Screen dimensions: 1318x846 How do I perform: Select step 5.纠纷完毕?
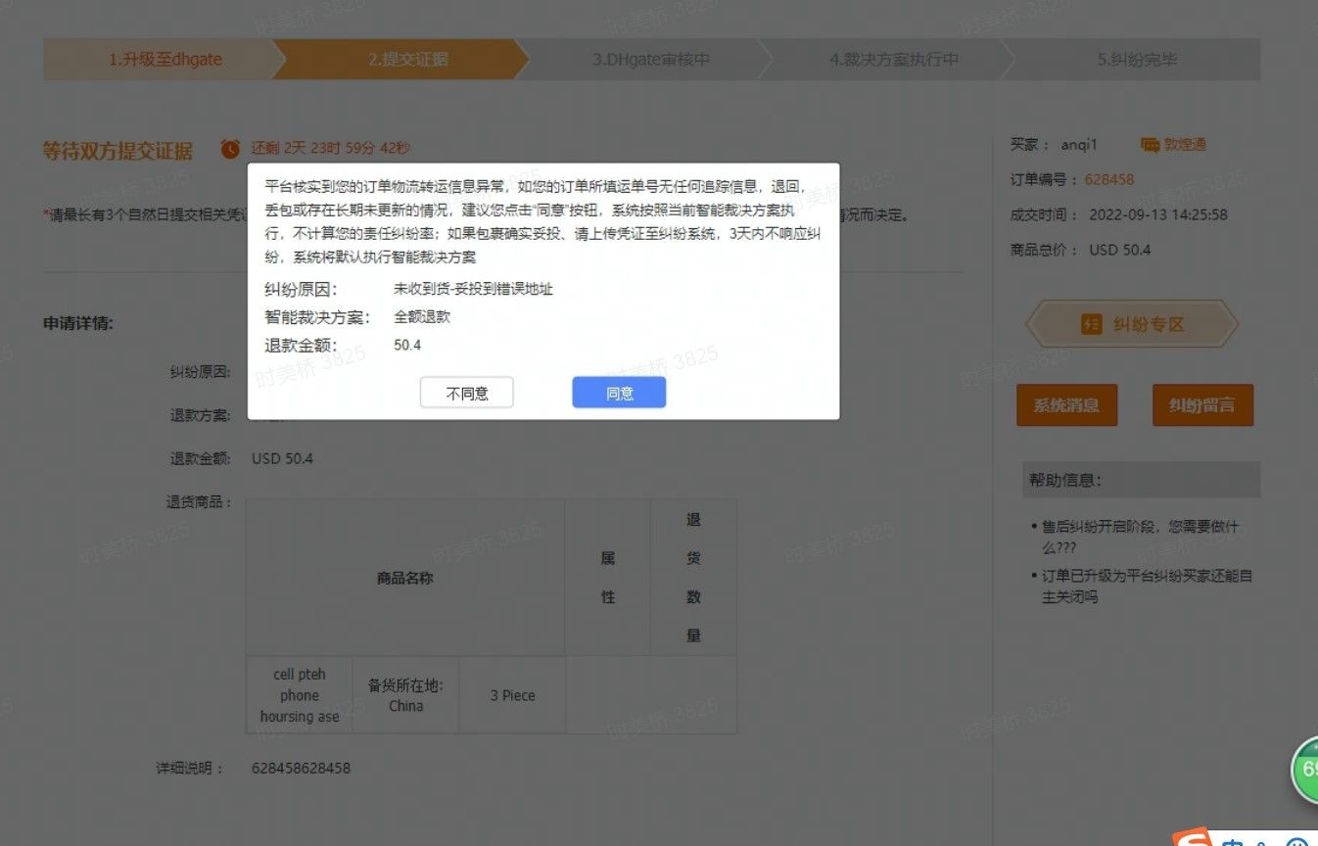tap(1136, 59)
